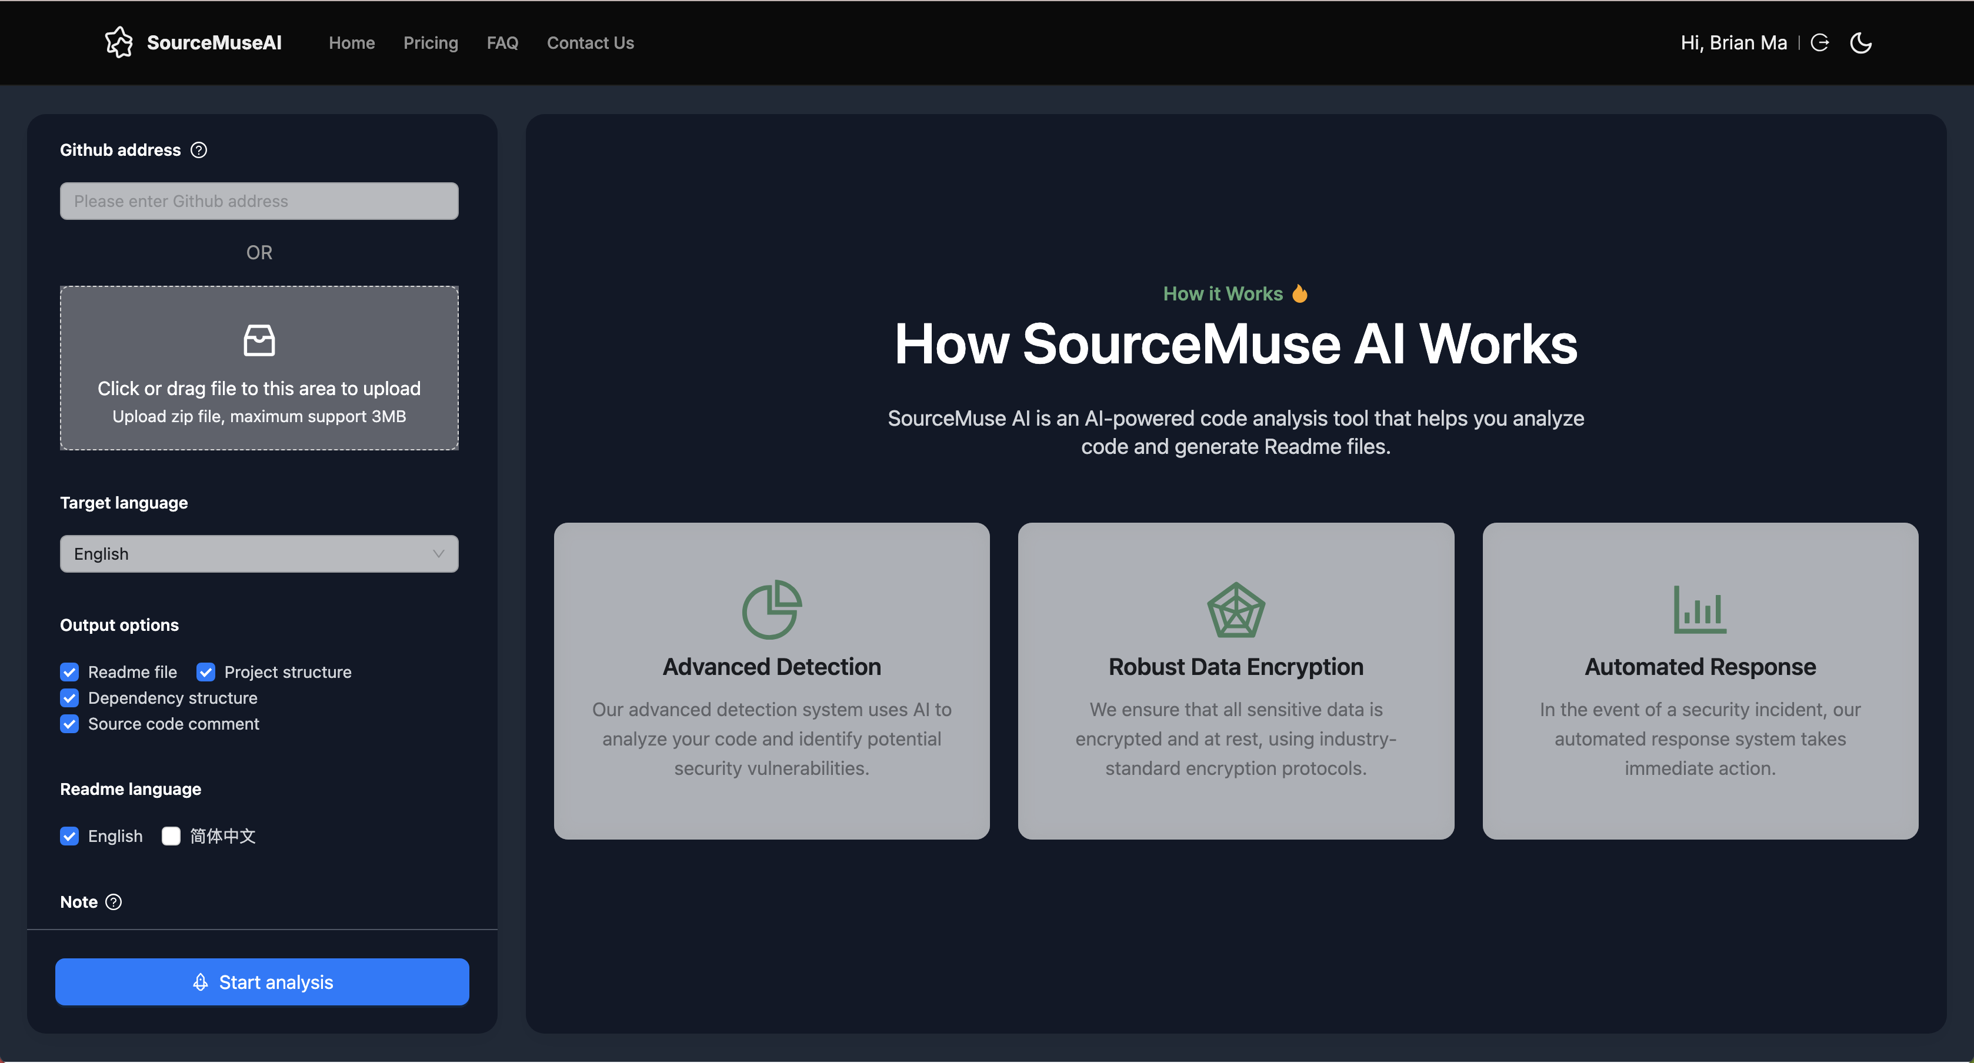The image size is (1974, 1063).
Task: Click the Start analysis button
Action: pyautogui.click(x=261, y=981)
